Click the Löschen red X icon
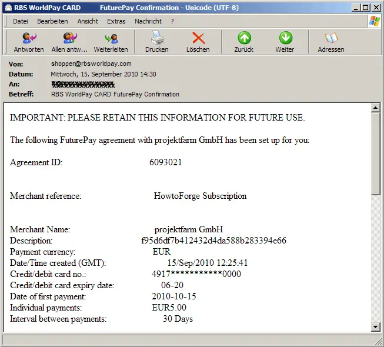The height and width of the screenshot is (347, 384). click(198, 38)
